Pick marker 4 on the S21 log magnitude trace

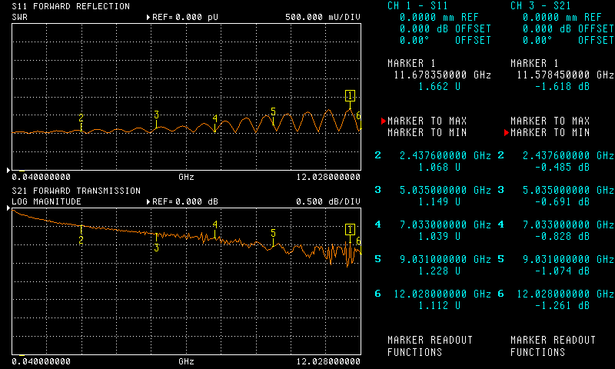click(215, 225)
